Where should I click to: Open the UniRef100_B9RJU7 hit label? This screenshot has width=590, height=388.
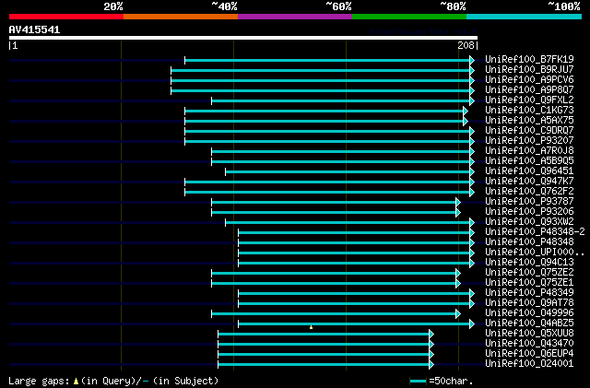(529, 70)
